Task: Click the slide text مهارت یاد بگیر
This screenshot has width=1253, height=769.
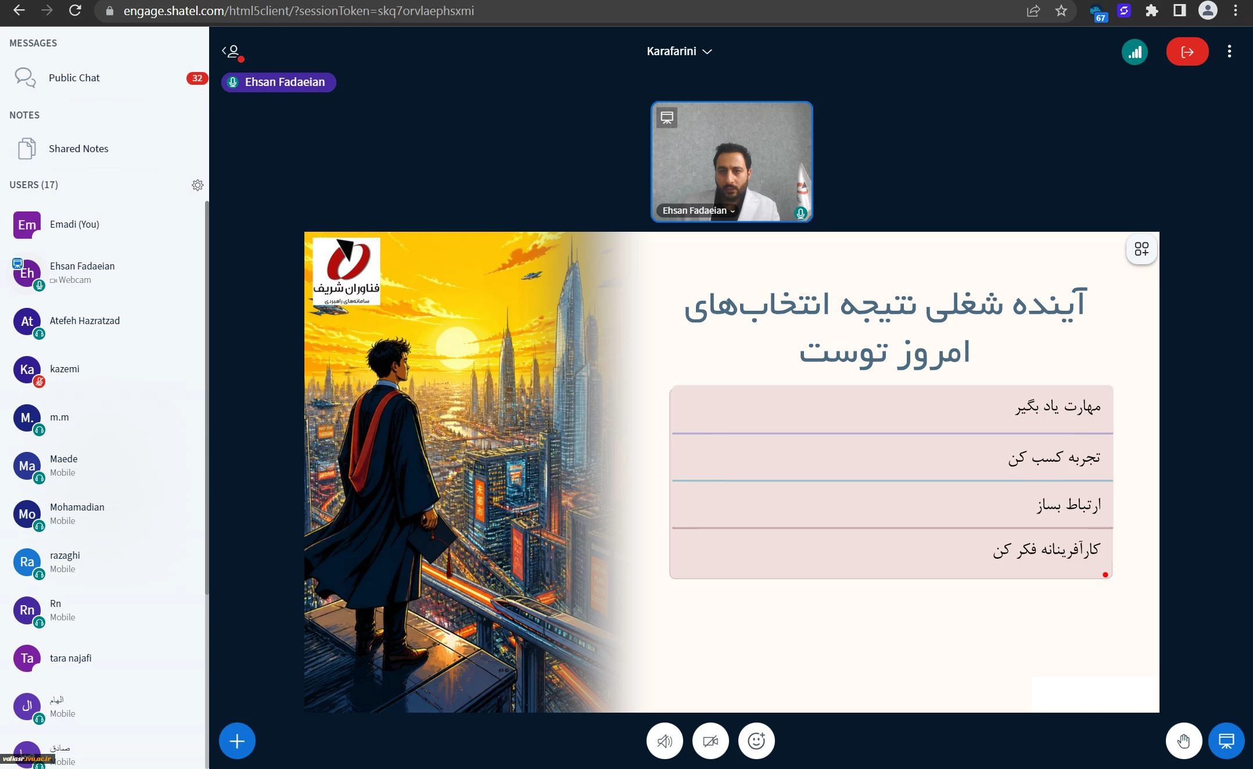Action: click(1058, 407)
